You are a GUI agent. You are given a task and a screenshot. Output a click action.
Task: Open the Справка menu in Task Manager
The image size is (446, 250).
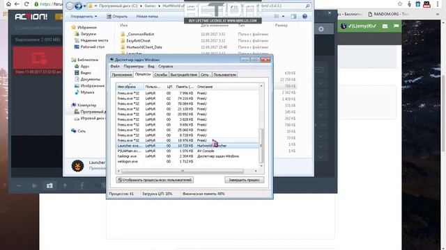click(166, 67)
